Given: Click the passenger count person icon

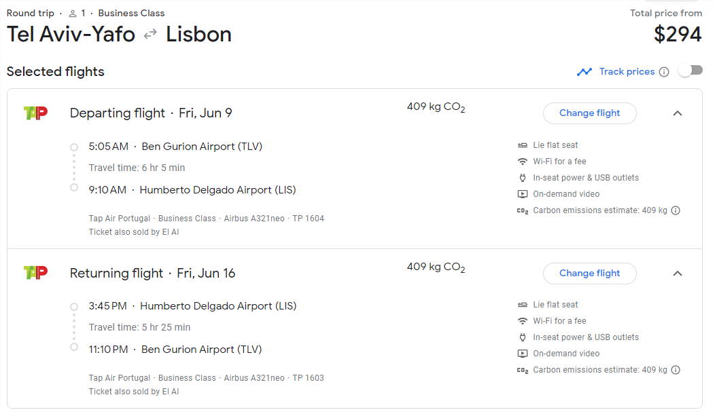Looking at the screenshot, I should 73,14.
